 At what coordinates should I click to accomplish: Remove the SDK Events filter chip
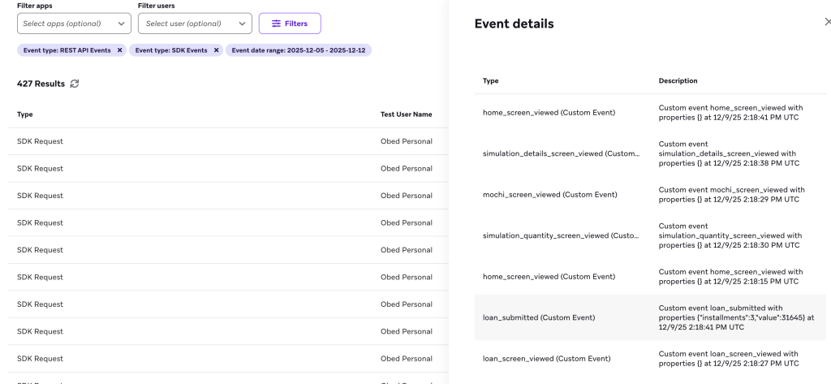click(x=217, y=50)
